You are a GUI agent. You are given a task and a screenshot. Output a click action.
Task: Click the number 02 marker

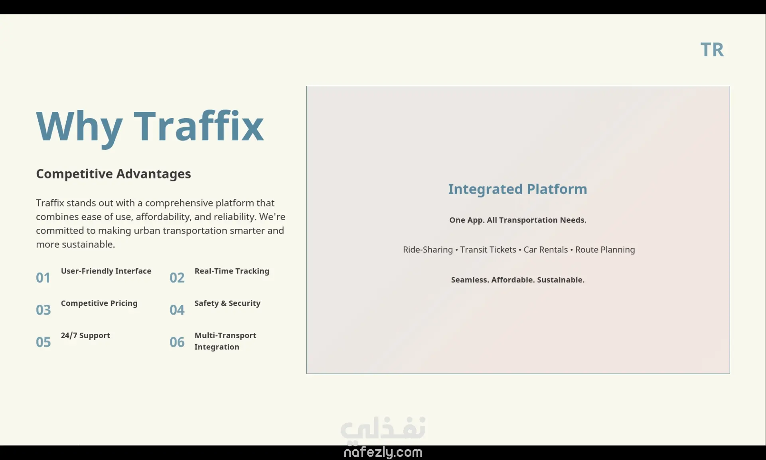click(x=177, y=278)
